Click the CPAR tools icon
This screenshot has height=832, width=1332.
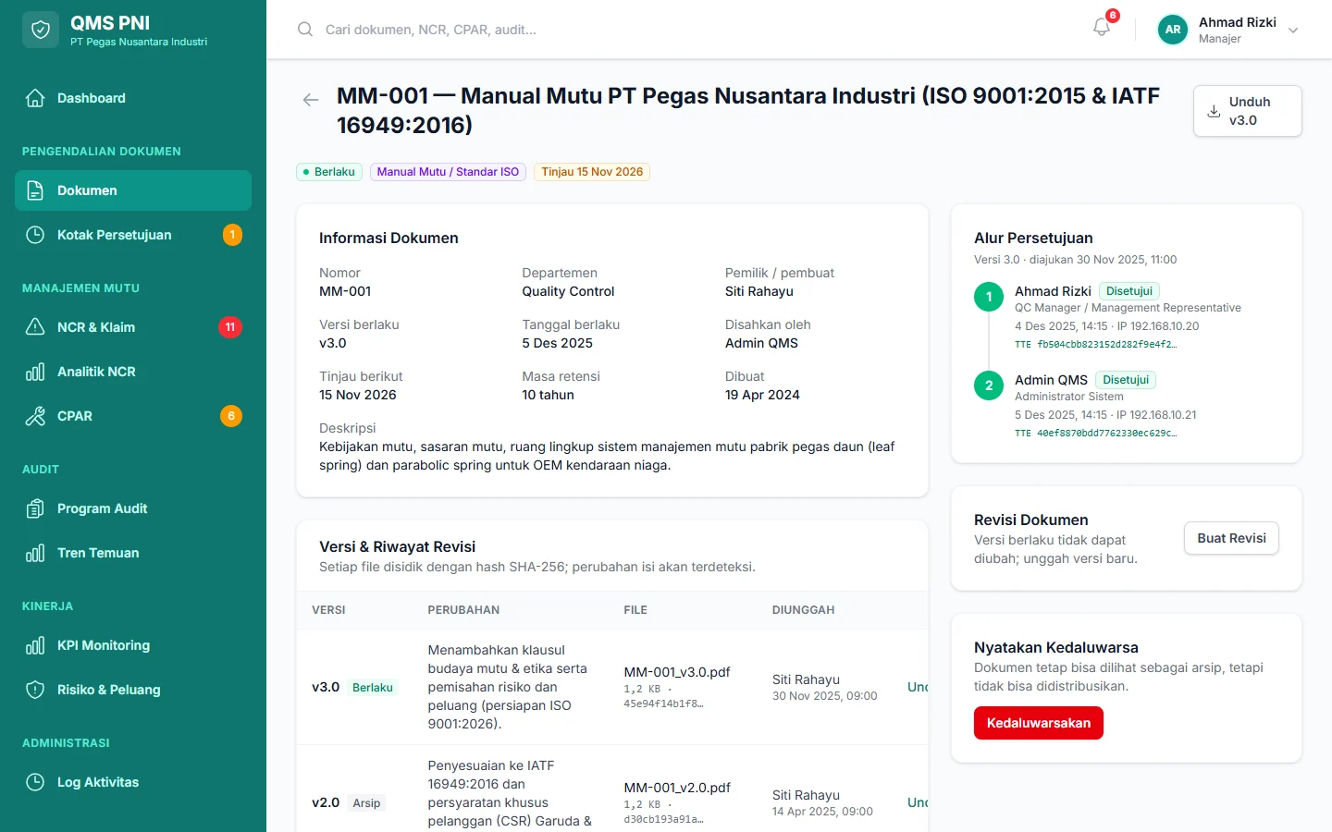pyautogui.click(x=35, y=416)
